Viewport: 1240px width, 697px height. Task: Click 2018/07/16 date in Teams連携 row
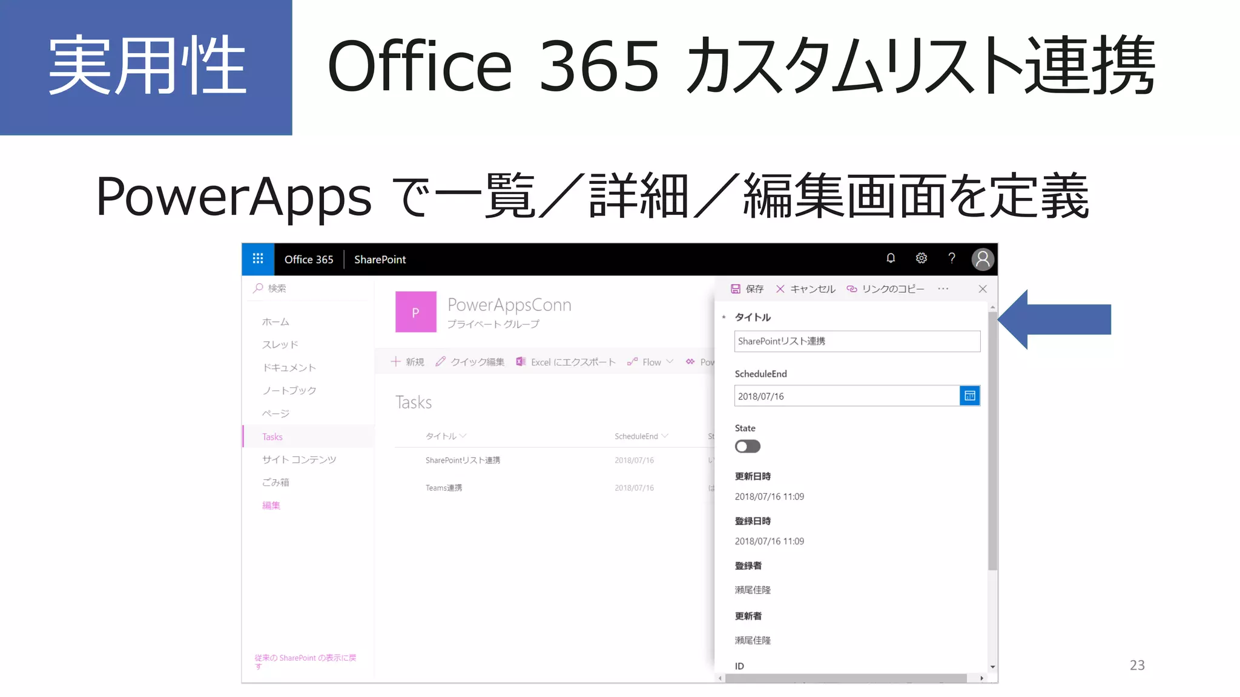coord(634,488)
